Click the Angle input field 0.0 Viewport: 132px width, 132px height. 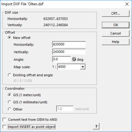[61, 59]
